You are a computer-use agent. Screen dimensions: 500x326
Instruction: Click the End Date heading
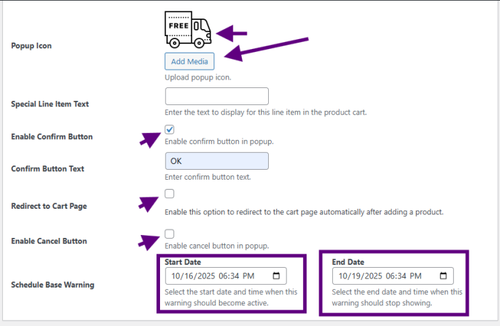click(348, 262)
